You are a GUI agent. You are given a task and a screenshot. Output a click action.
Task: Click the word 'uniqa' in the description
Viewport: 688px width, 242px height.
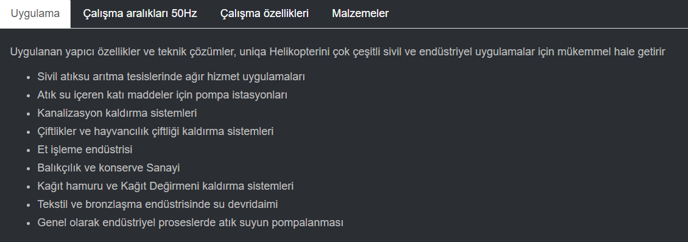pyautogui.click(x=253, y=52)
